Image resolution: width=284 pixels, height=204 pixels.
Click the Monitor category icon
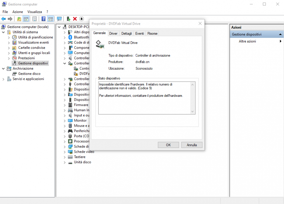pos(70,120)
